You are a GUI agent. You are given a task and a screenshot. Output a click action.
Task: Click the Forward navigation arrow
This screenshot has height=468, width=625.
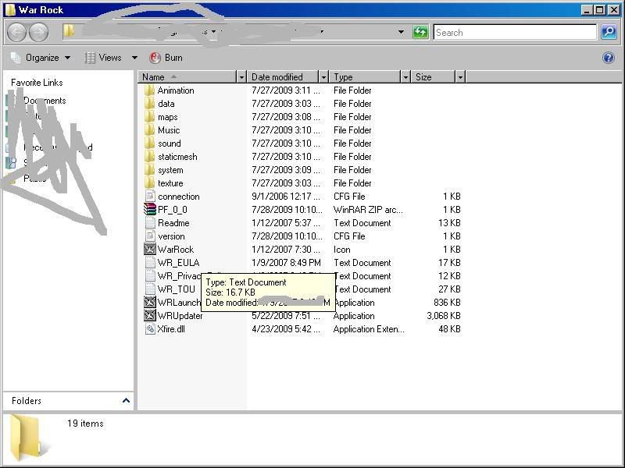pyautogui.click(x=38, y=32)
